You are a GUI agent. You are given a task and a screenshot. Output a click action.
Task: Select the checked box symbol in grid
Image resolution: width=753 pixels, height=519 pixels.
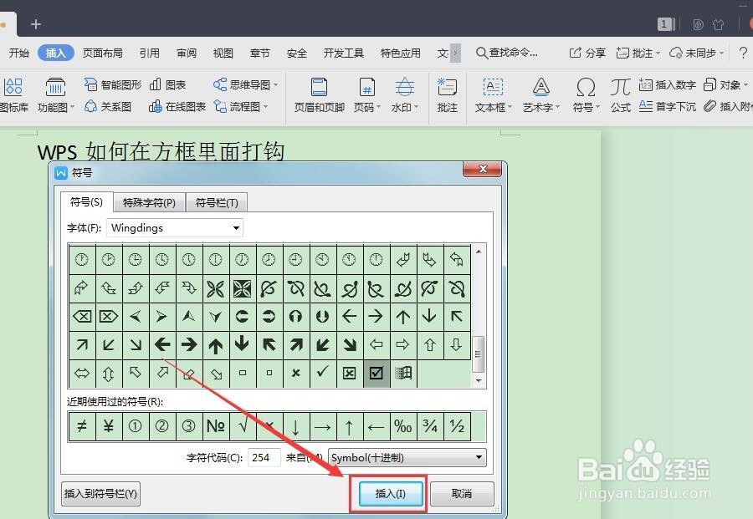[x=376, y=373]
